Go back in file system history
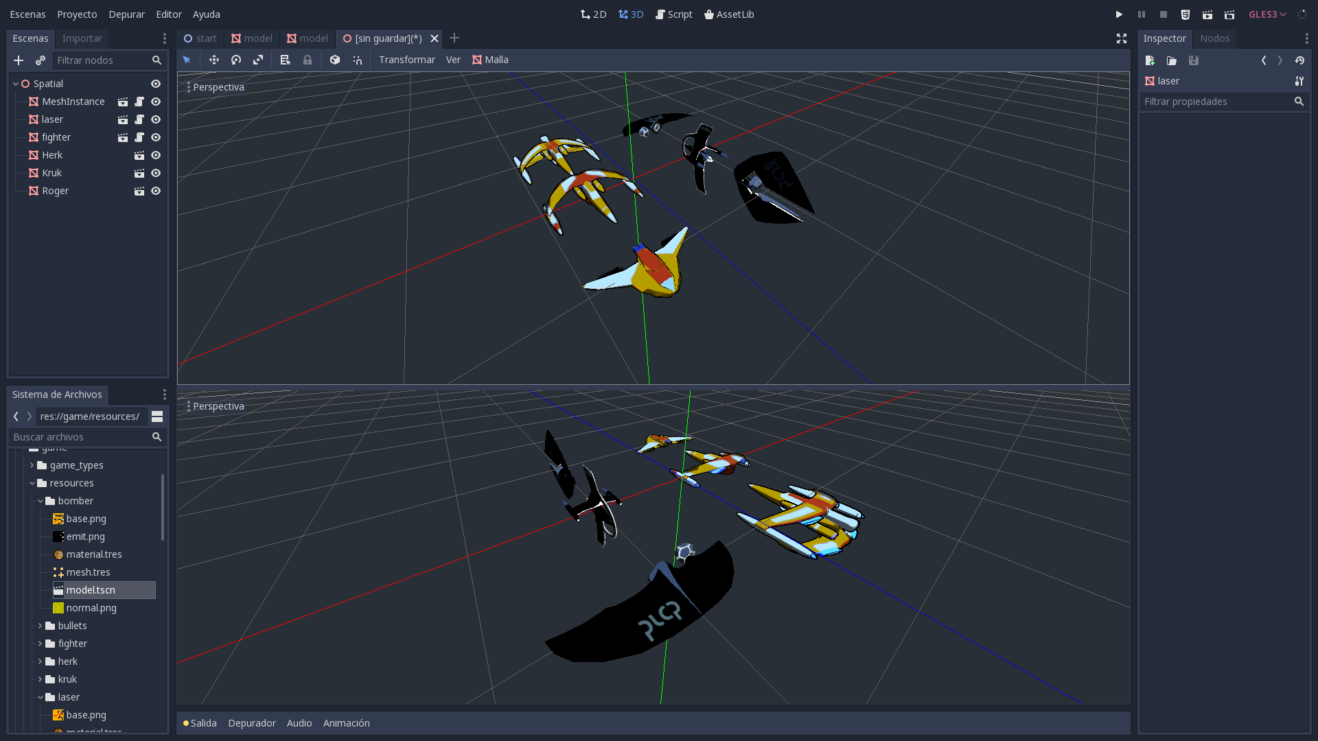The height and width of the screenshot is (741, 1318). (x=16, y=416)
